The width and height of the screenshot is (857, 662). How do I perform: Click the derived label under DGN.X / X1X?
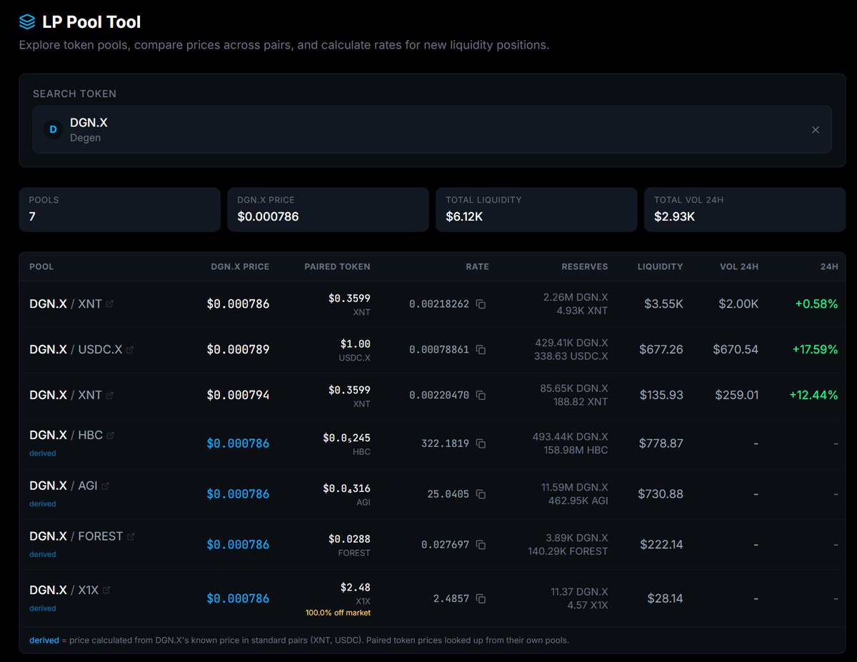tap(42, 608)
